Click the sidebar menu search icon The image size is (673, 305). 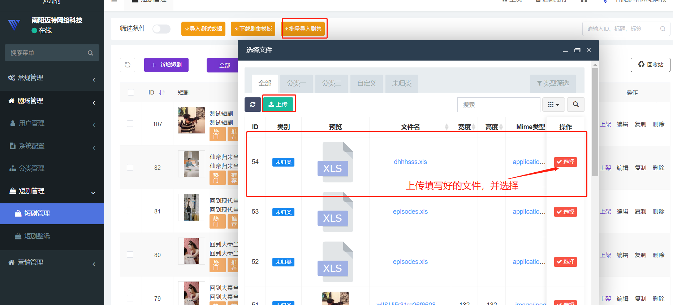(x=90, y=53)
